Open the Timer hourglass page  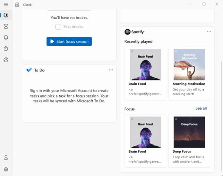click(x=6, y=26)
